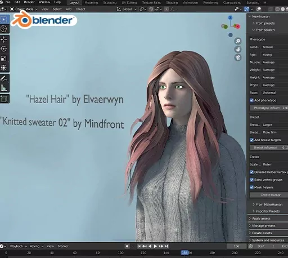This screenshot has width=288, height=258.
Task: Click the green Y axis gizmo handle
Action: 225,26
